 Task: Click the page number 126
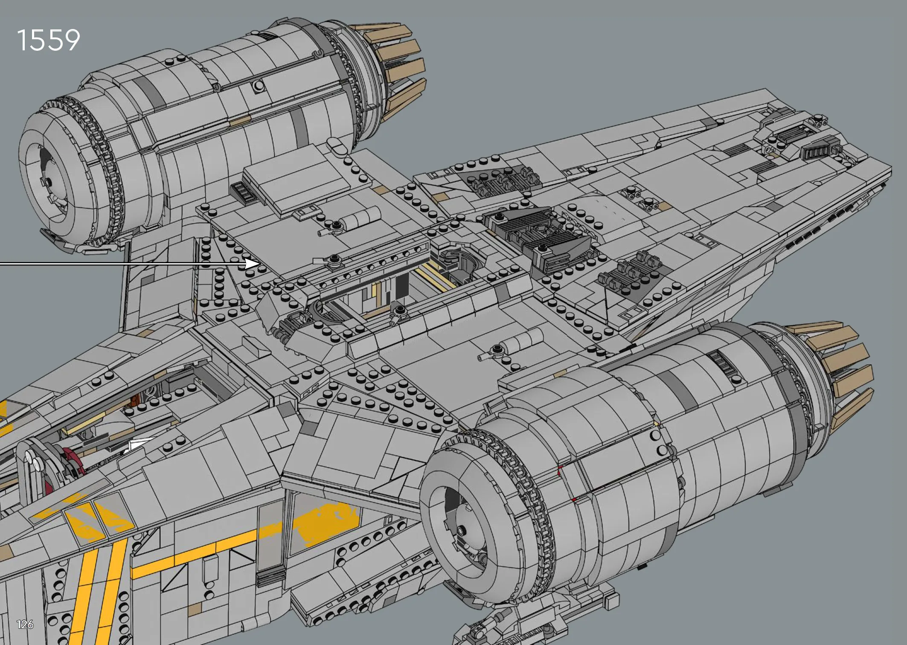[25, 625]
